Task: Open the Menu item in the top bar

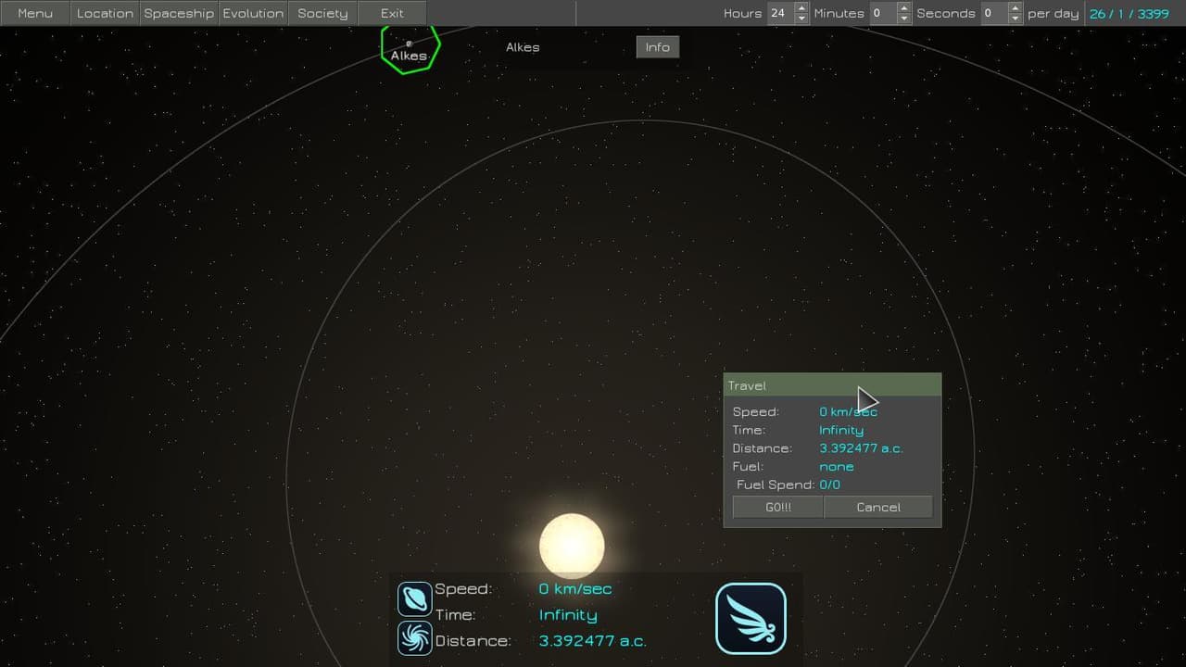Action: coord(35,13)
